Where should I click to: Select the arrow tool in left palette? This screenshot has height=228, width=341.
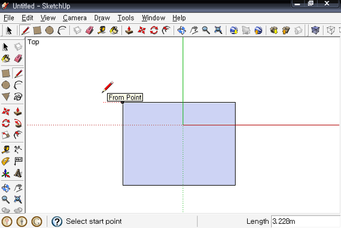(x=5, y=47)
